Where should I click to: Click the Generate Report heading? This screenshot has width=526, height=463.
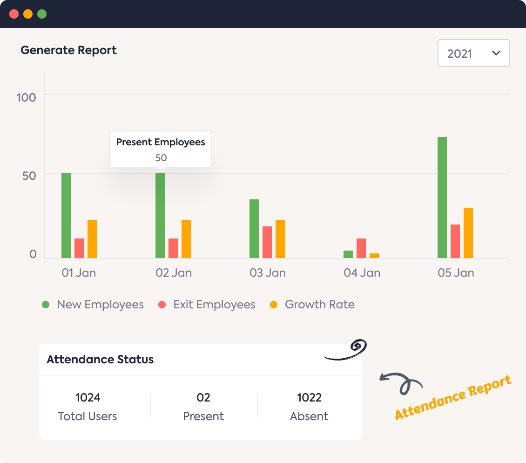coord(68,50)
